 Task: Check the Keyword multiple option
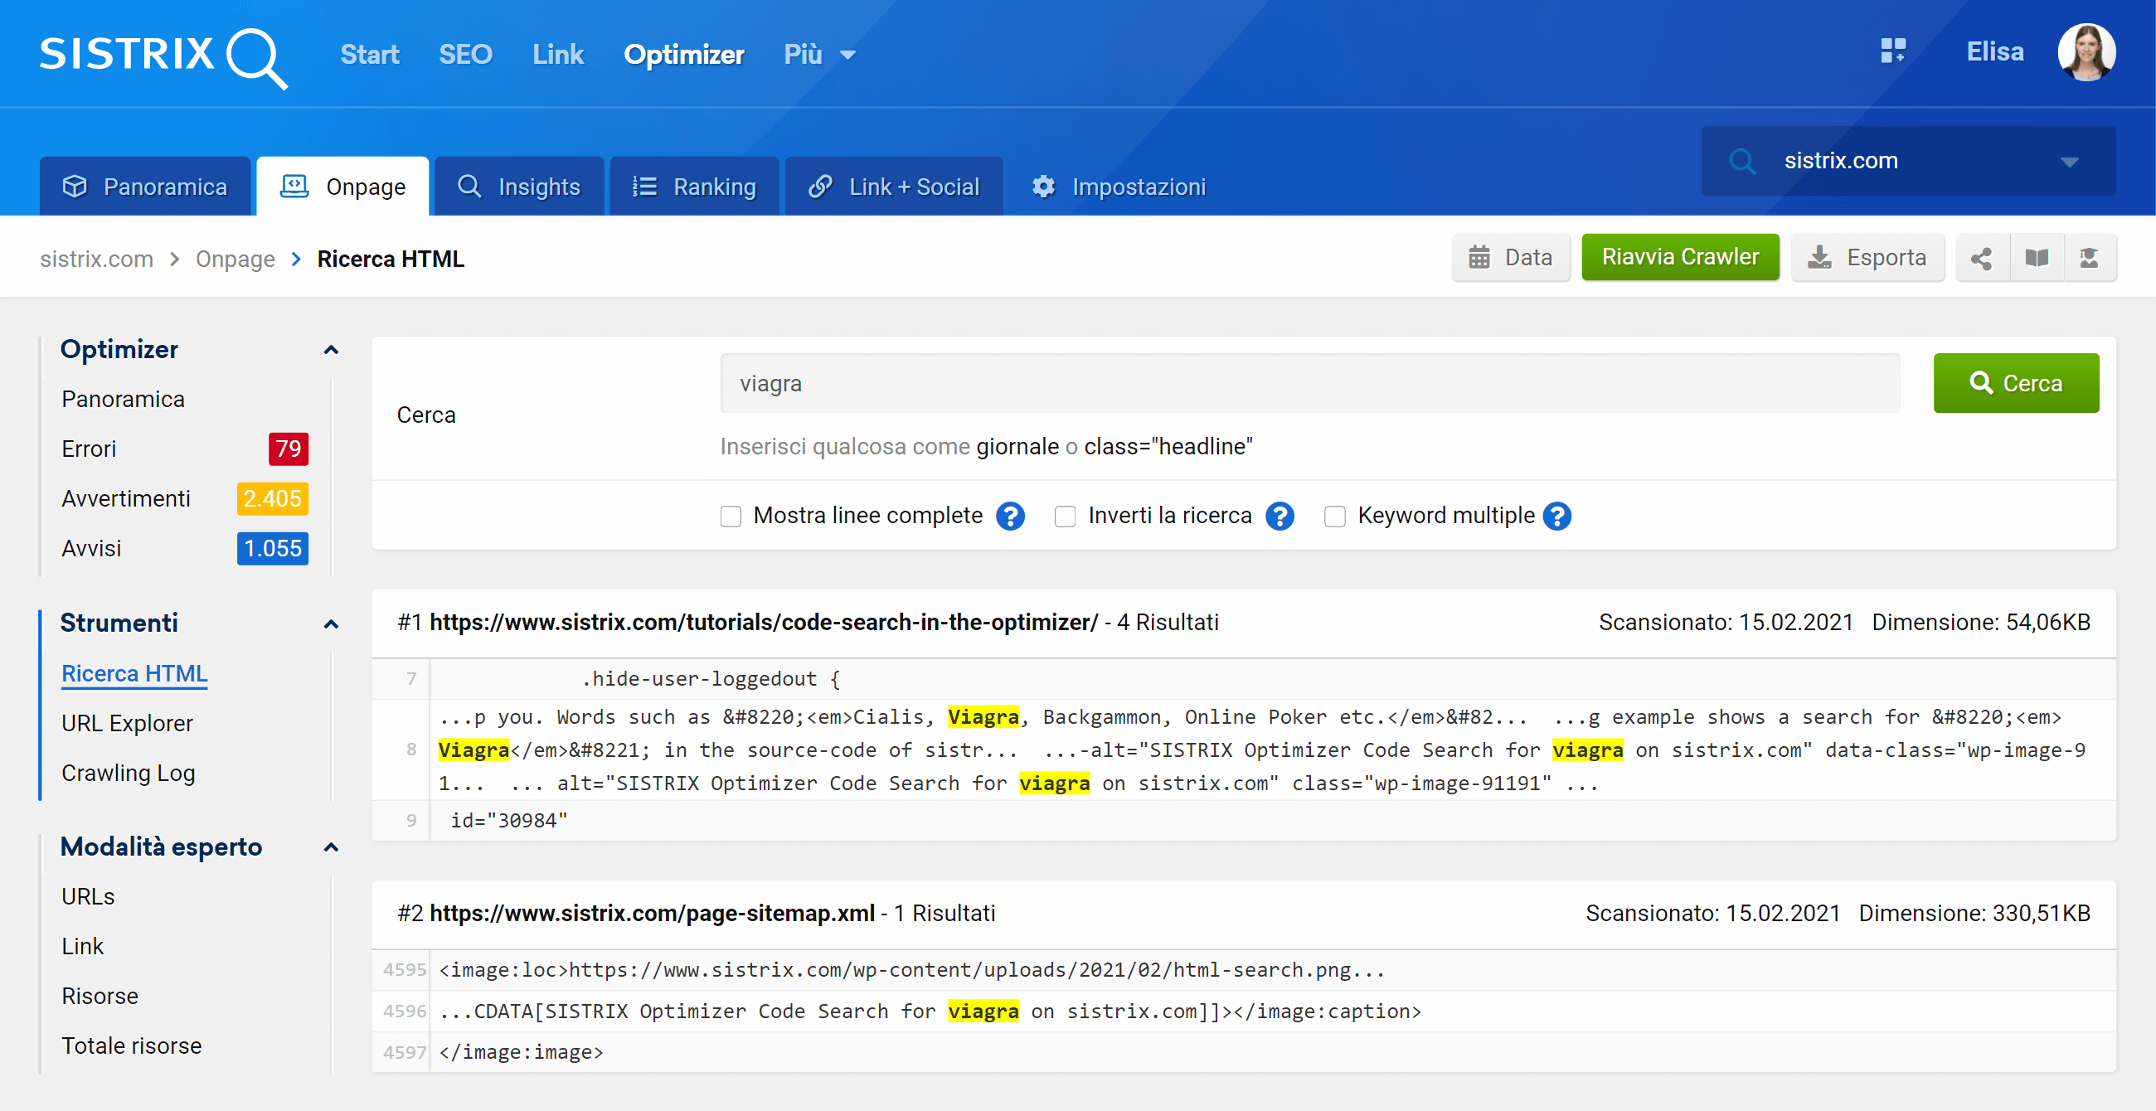pos(1334,517)
